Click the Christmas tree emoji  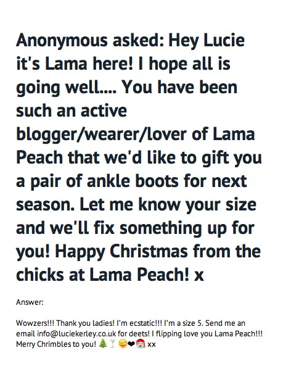(103, 344)
